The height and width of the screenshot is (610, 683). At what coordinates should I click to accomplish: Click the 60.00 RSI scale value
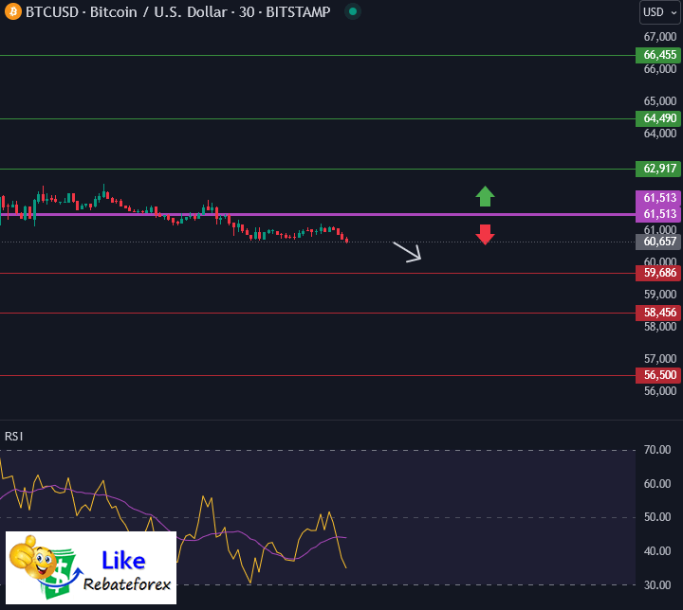pyautogui.click(x=657, y=483)
